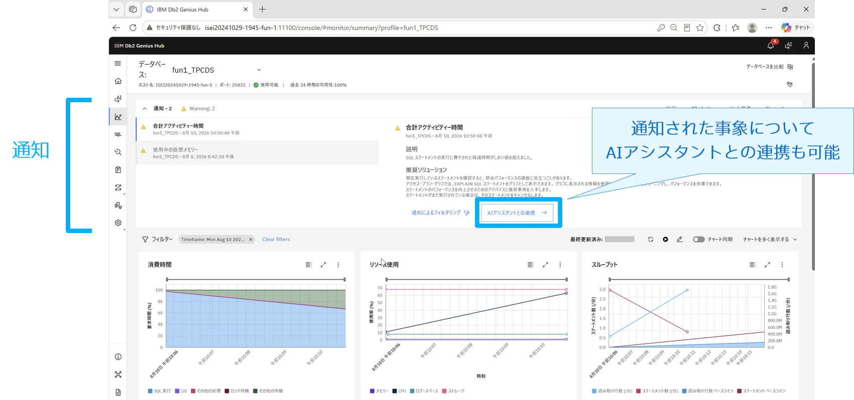Open the fun1_TPCDS database selector dropdown
Image resolution: width=854 pixels, height=400 pixels.
pyautogui.click(x=217, y=70)
